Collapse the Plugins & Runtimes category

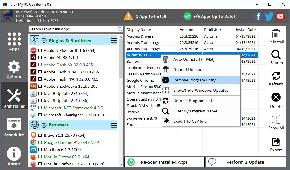(x=44, y=40)
